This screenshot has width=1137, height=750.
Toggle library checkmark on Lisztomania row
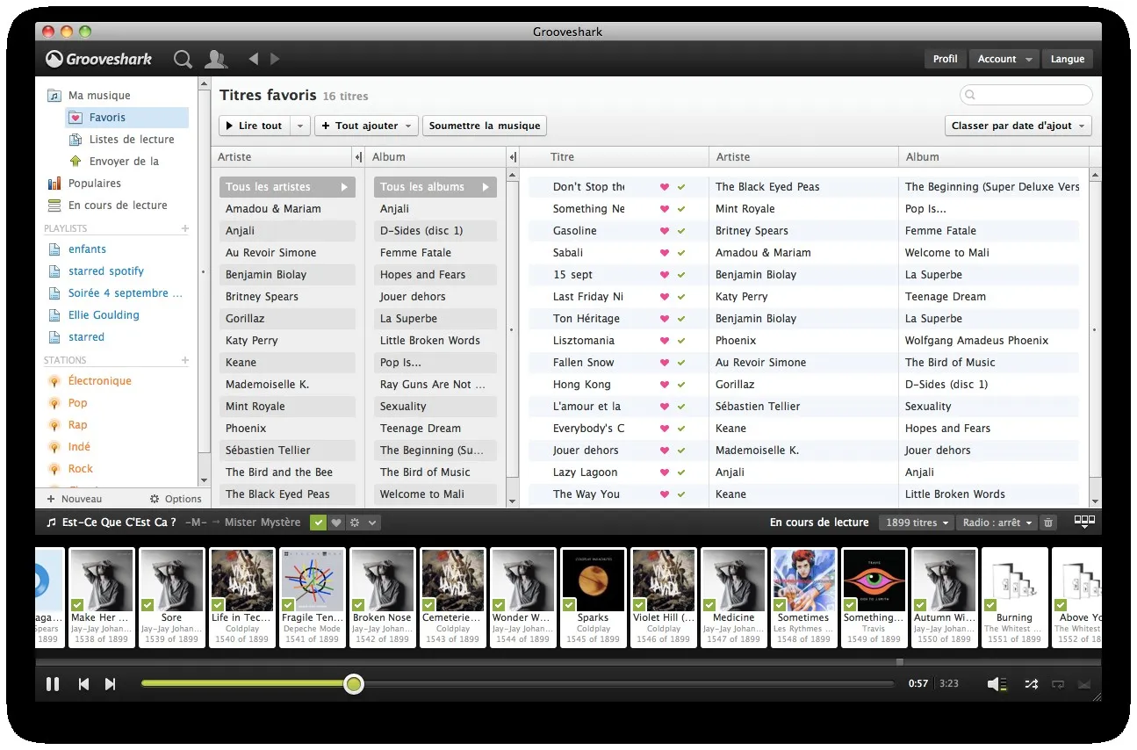coord(681,341)
